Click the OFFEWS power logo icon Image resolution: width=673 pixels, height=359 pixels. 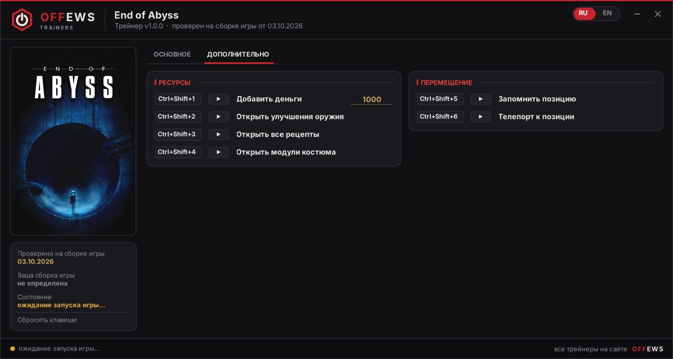(22, 20)
